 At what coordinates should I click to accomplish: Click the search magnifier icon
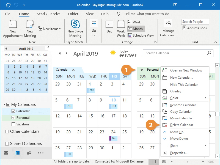point(209,53)
